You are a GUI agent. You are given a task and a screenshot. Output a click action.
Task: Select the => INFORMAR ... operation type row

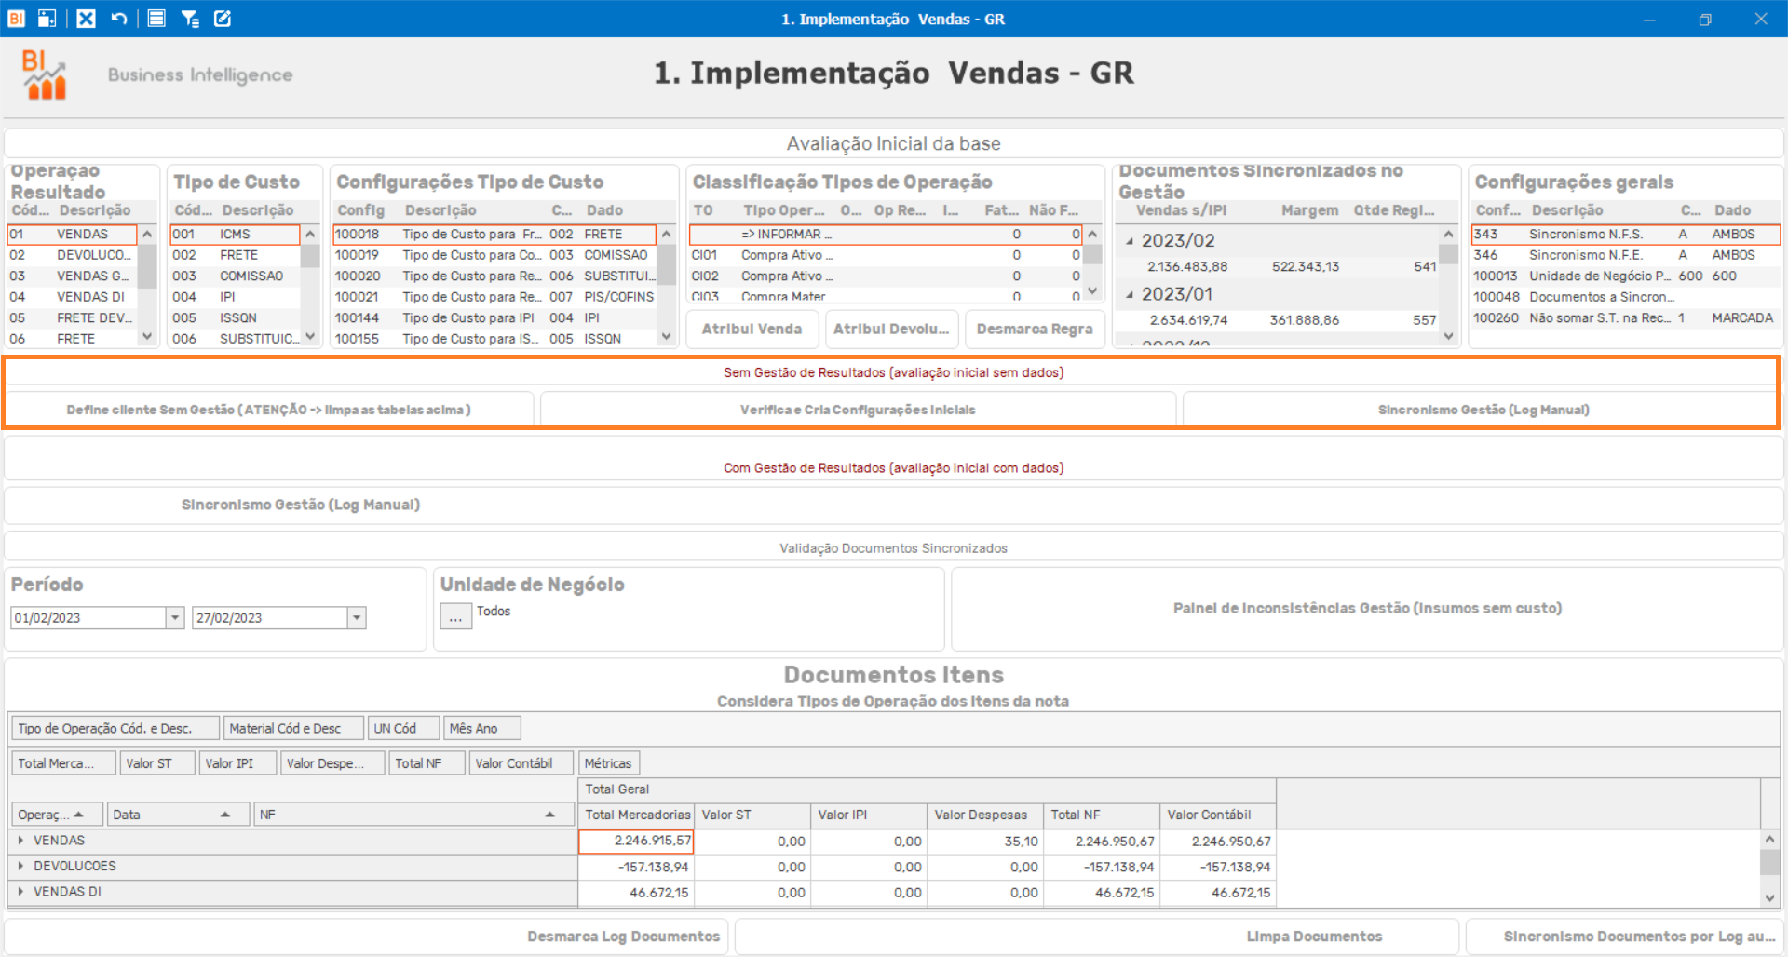(886, 235)
